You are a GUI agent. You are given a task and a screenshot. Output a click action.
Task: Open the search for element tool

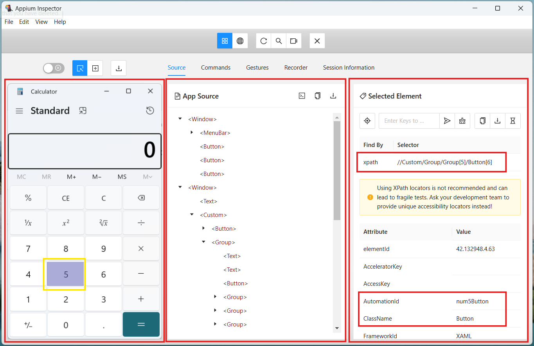pos(279,41)
